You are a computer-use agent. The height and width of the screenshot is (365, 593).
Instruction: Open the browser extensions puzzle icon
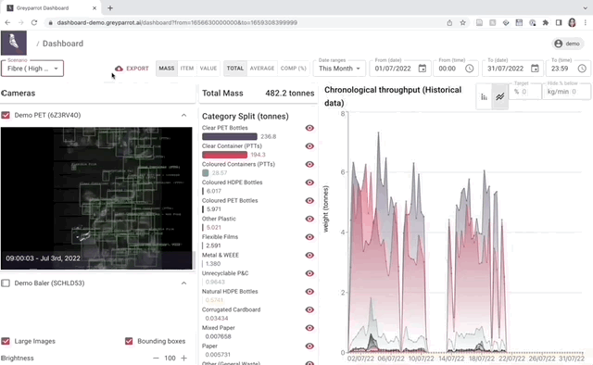[x=546, y=22]
